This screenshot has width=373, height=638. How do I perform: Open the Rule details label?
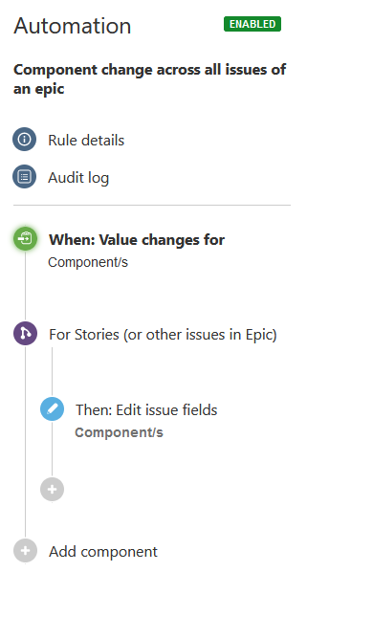[x=86, y=141]
